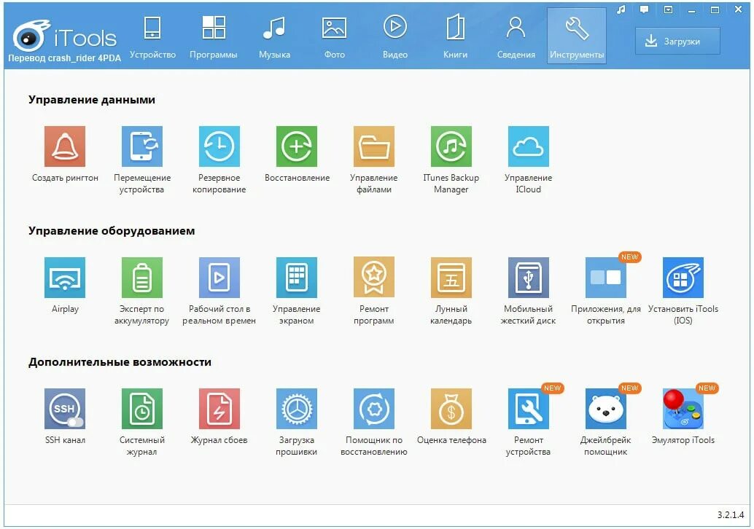The image size is (754, 529).
Task: Go to the Музыка tab
Action: tap(275, 36)
